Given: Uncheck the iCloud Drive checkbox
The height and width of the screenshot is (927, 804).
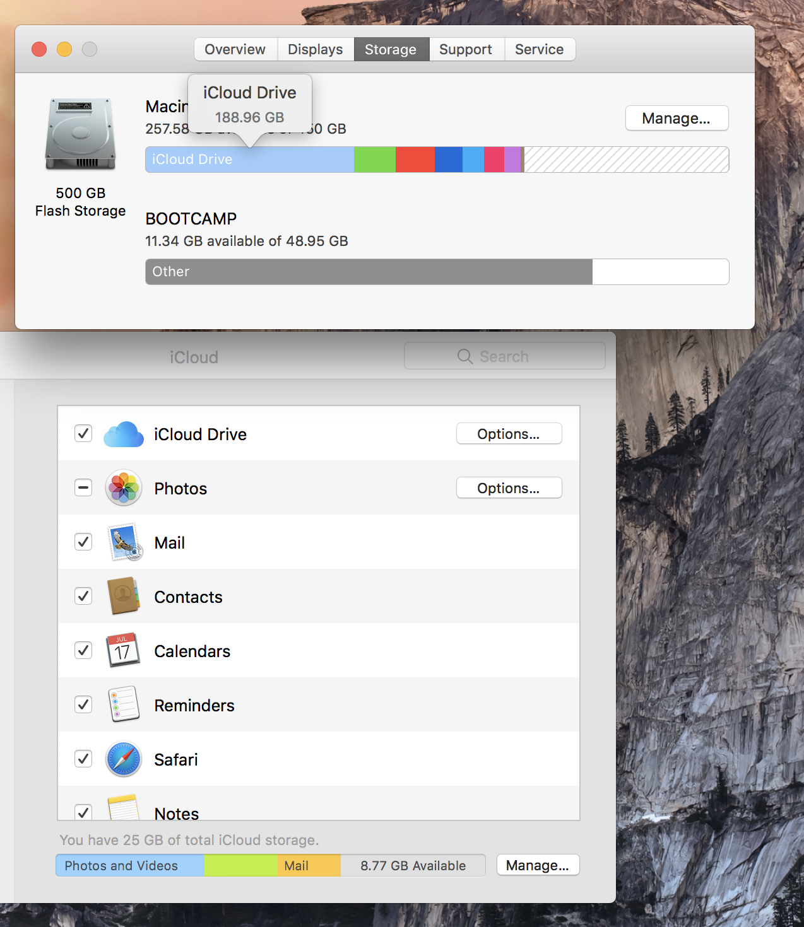Looking at the screenshot, I should (x=83, y=433).
